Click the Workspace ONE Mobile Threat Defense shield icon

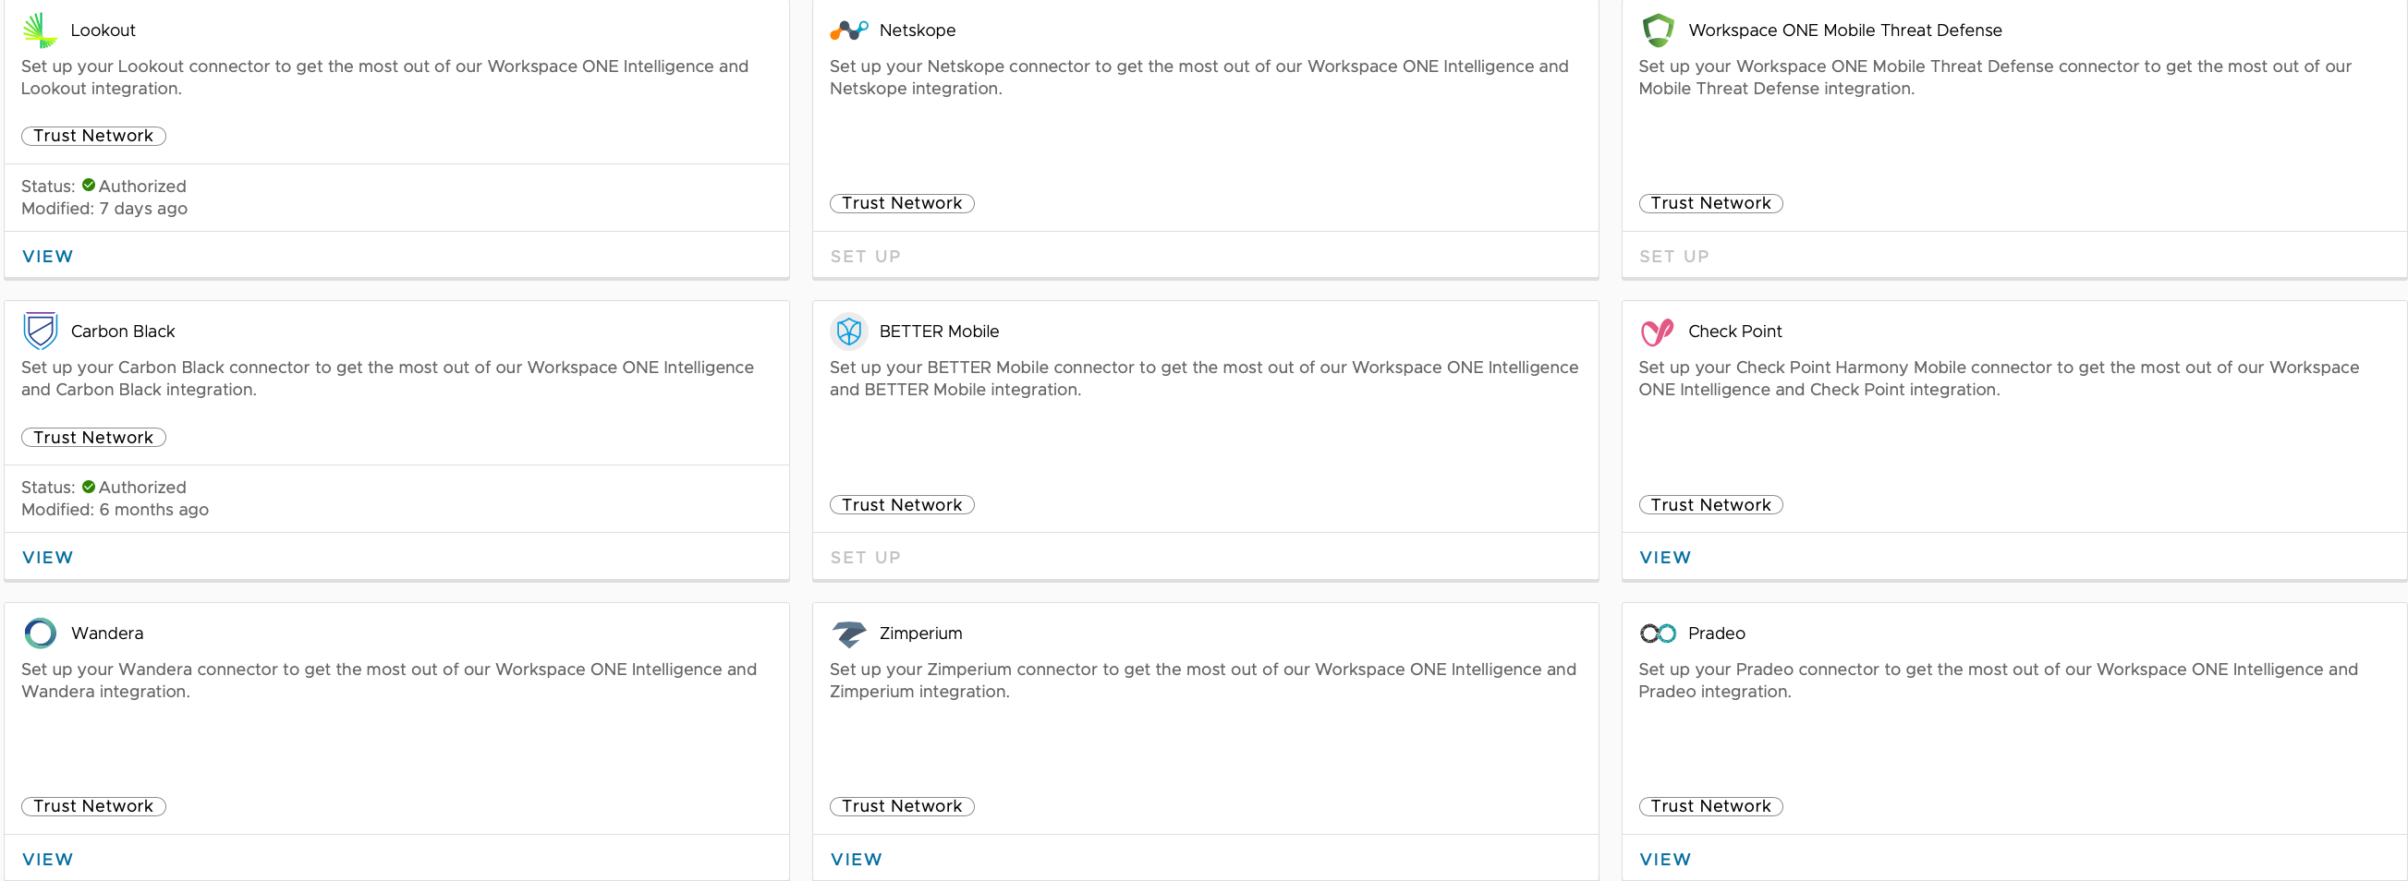[1658, 30]
